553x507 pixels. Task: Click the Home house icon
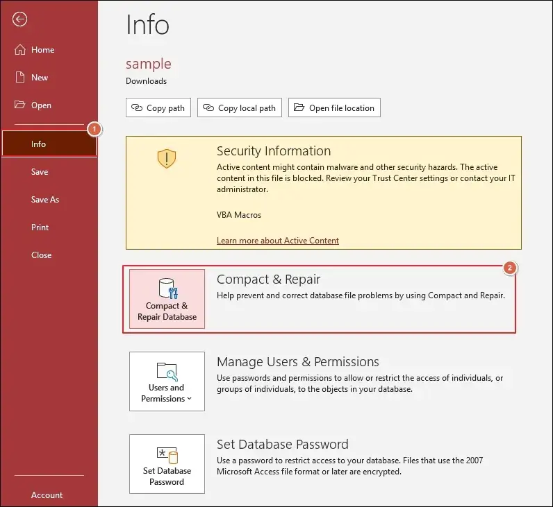(19, 50)
